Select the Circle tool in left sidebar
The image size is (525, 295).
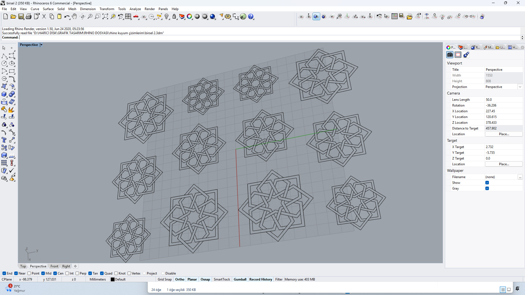click(4, 63)
